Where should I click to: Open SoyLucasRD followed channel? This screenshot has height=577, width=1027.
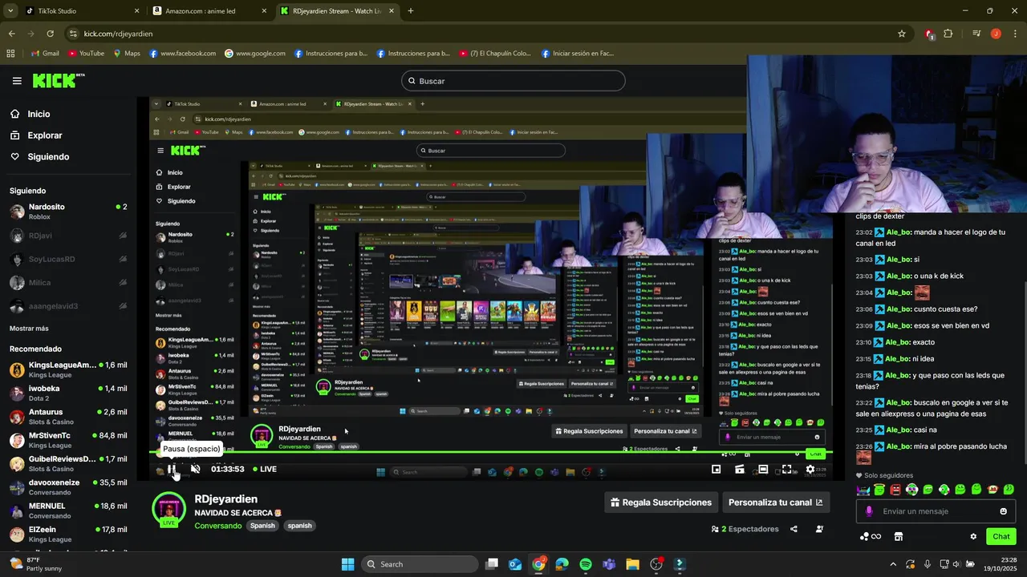68,260
